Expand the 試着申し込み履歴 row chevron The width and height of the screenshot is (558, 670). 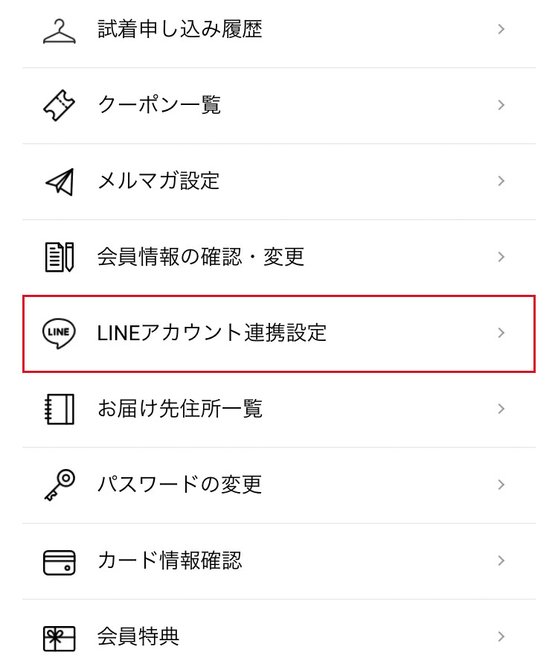pyautogui.click(x=501, y=30)
